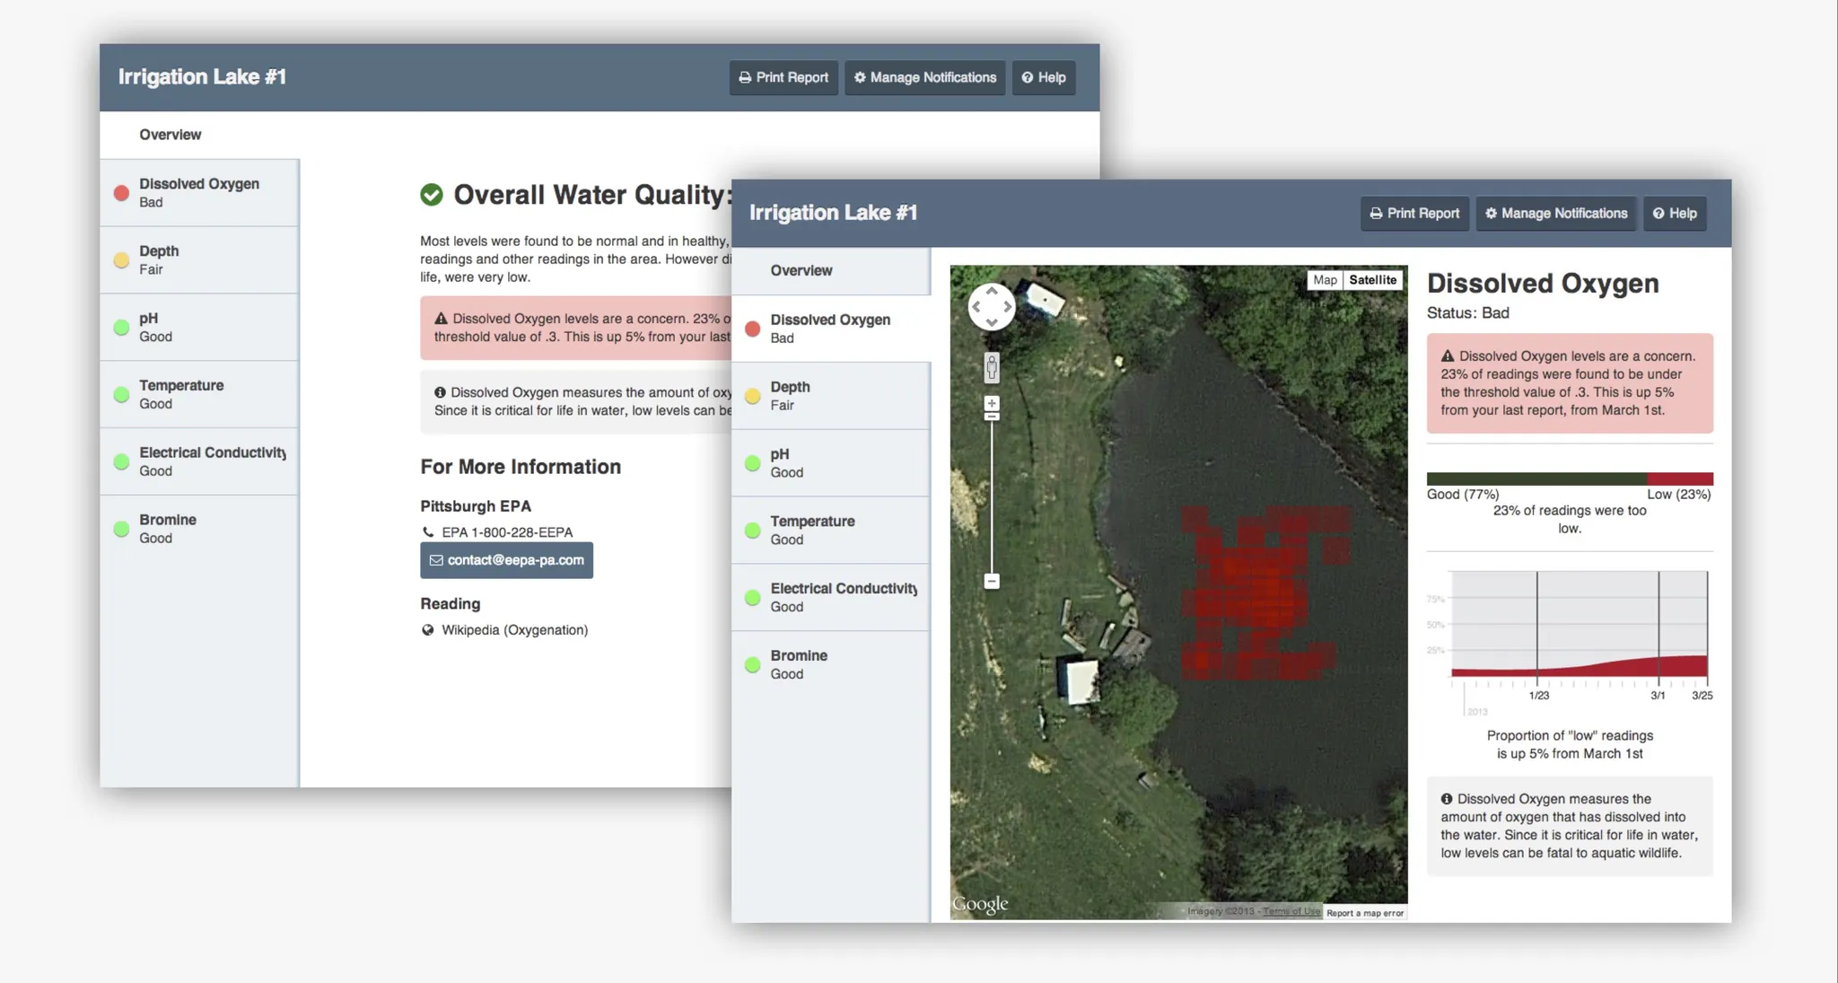Open the Wikipedia (Oxygenation) link
Viewport: 1838px width, 983px height.
[514, 629]
